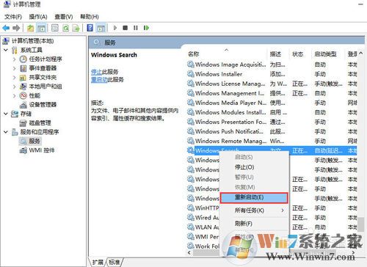Open the blue Help toolbar icon
This screenshot has height=267, width=367.
click(x=90, y=28)
